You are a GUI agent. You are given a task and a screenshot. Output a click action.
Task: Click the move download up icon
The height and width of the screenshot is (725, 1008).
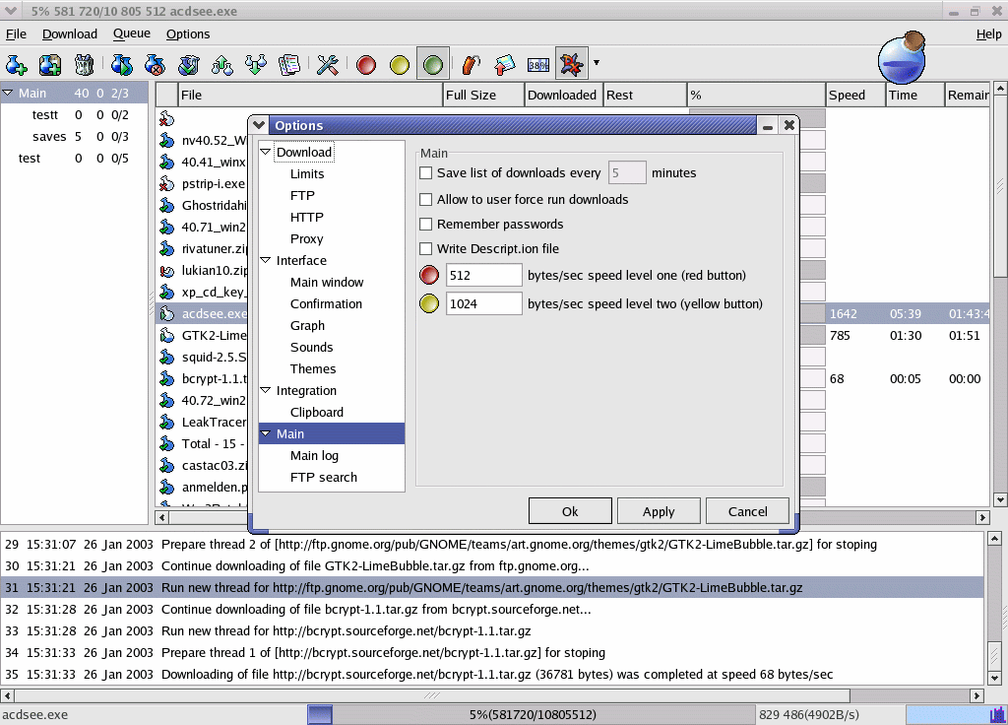(222, 65)
